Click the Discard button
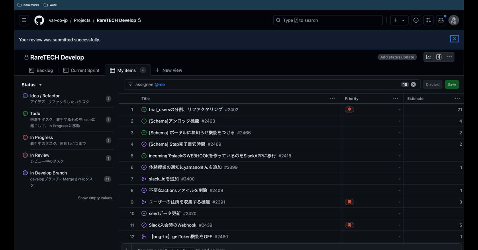478x250 pixels. 433,84
